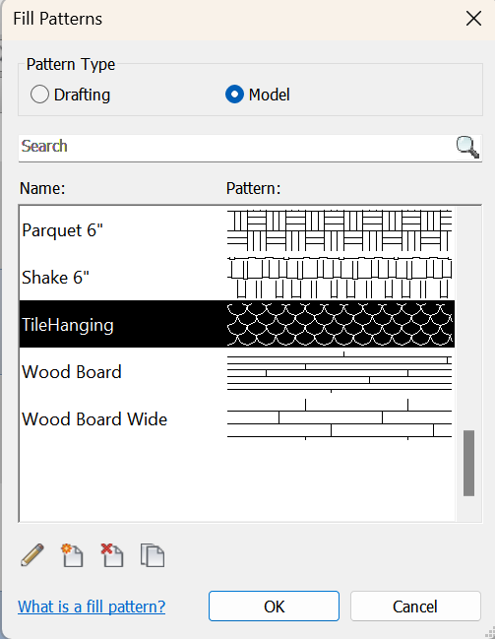Select the TileHanging pattern row
This screenshot has width=495, height=639.
click(x=237, y=324)
